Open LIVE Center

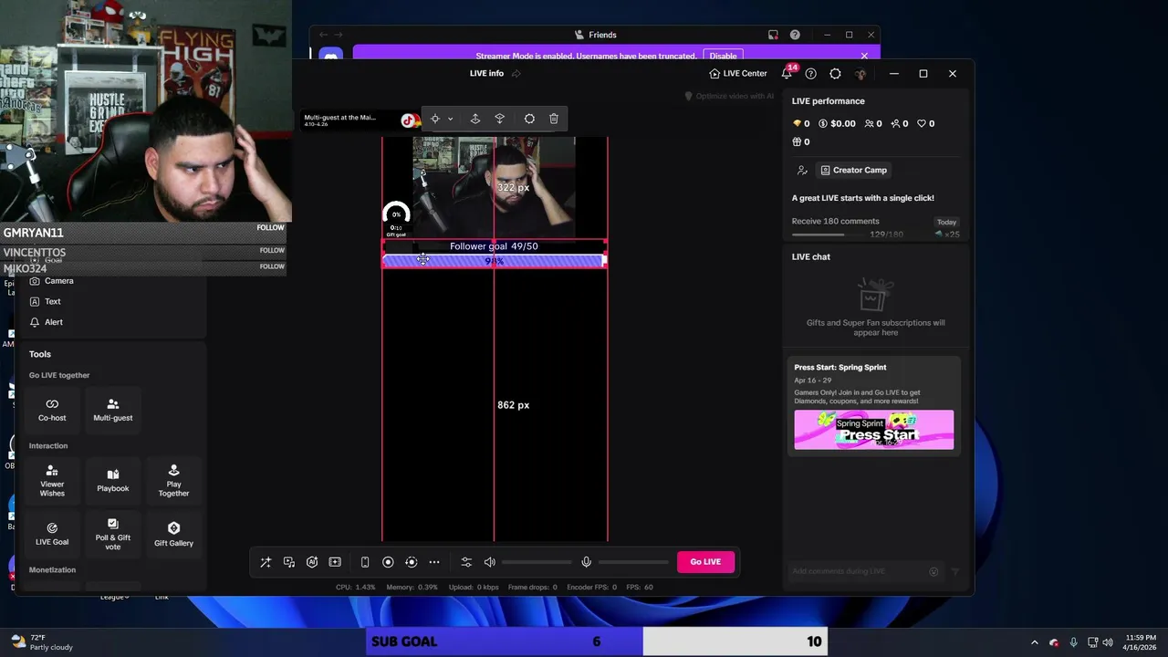(x=738, y=73)
